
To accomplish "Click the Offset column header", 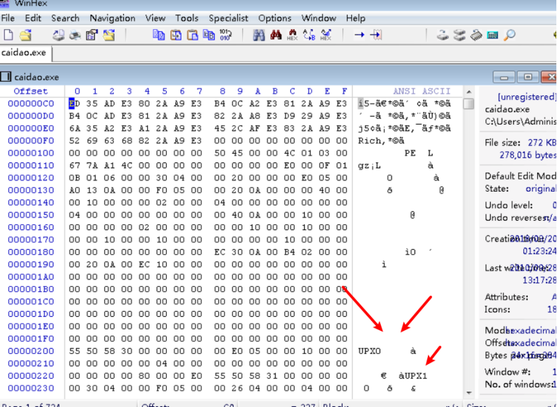I will point(30,91).
